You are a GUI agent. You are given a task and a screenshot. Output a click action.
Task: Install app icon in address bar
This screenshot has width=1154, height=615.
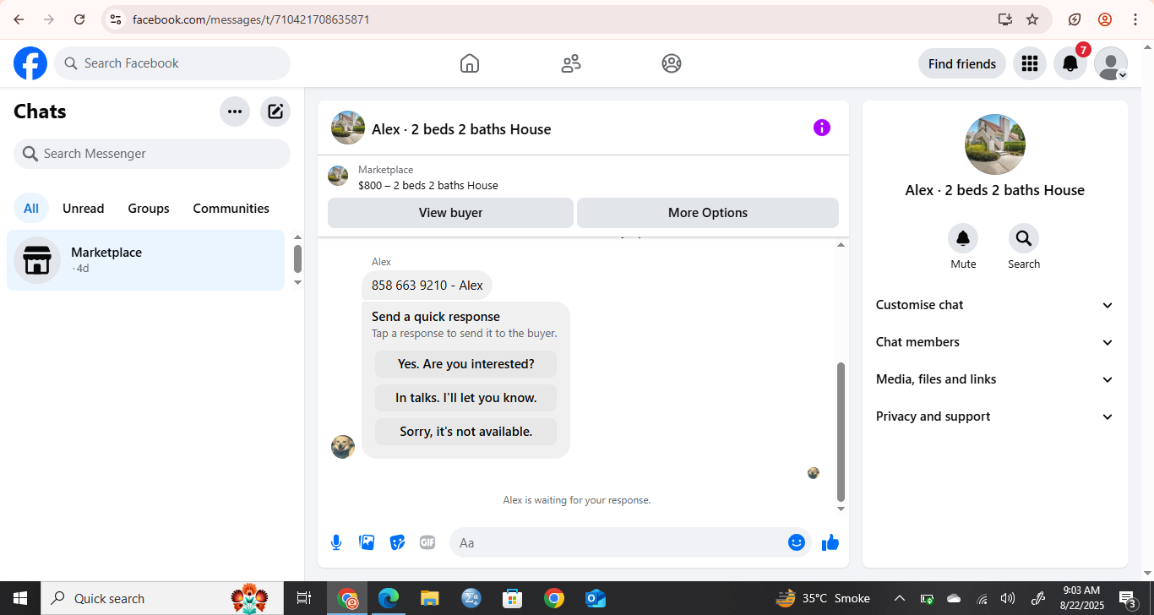coord(1004,19)
